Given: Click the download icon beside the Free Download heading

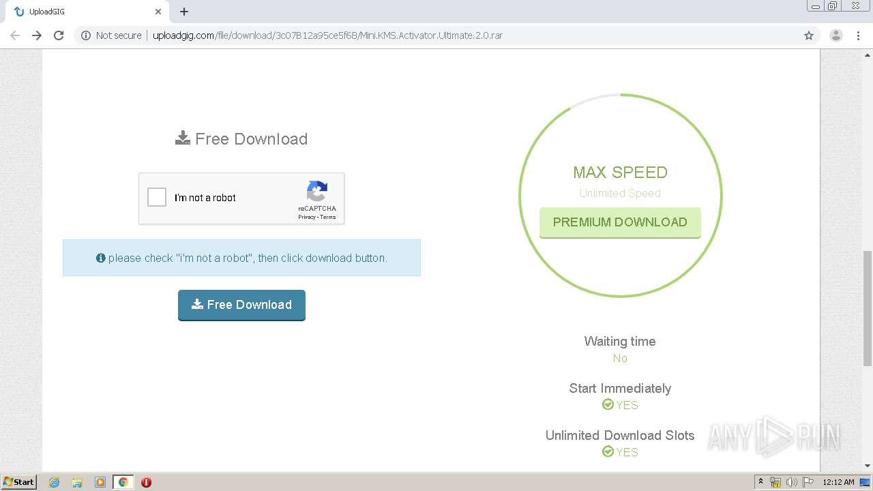Looking at the screenshot, I should tap(182, 138).
